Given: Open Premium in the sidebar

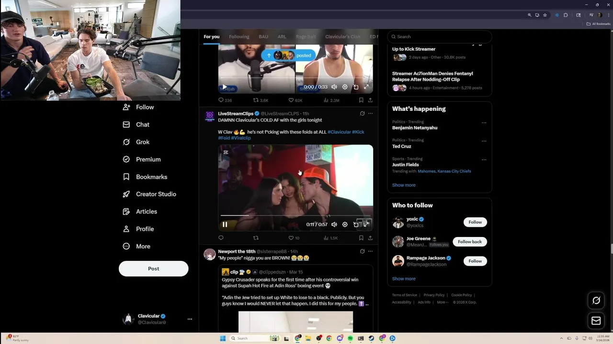Looking at the screenshot, I should (x=142, y=159).
